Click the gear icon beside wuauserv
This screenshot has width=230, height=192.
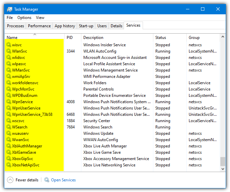pos(9,133)
